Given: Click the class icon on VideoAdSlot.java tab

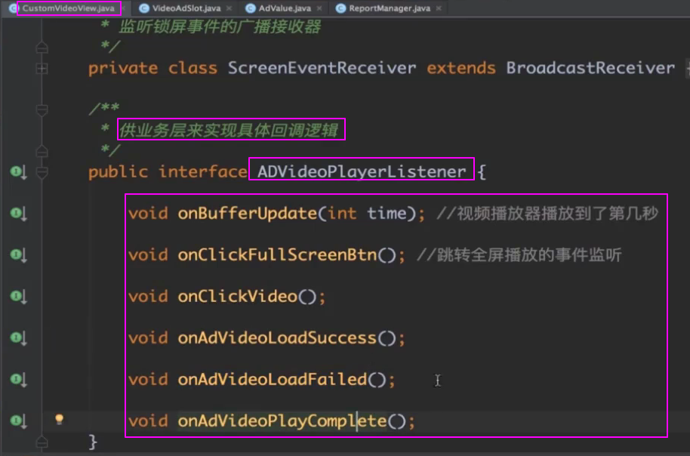Looking at the screenshot, I should pyautogui.click(x=144, y=8).
